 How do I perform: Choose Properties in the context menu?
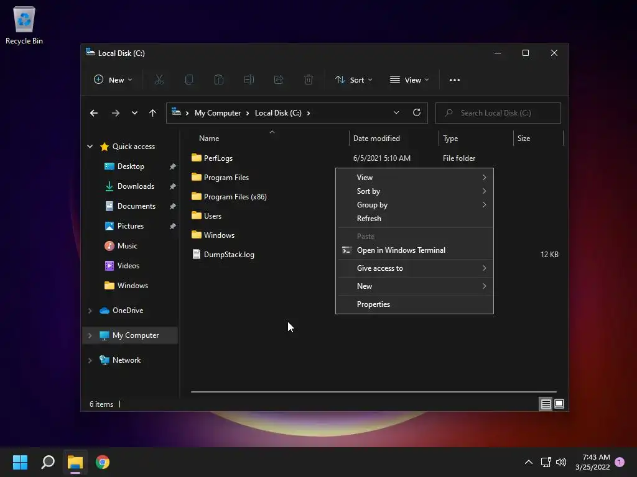414,304
